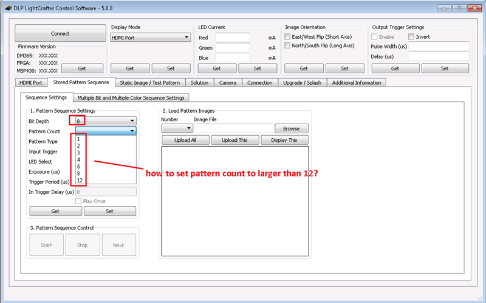Click the Connect button
486x303 pixels.
pos(60,33)
